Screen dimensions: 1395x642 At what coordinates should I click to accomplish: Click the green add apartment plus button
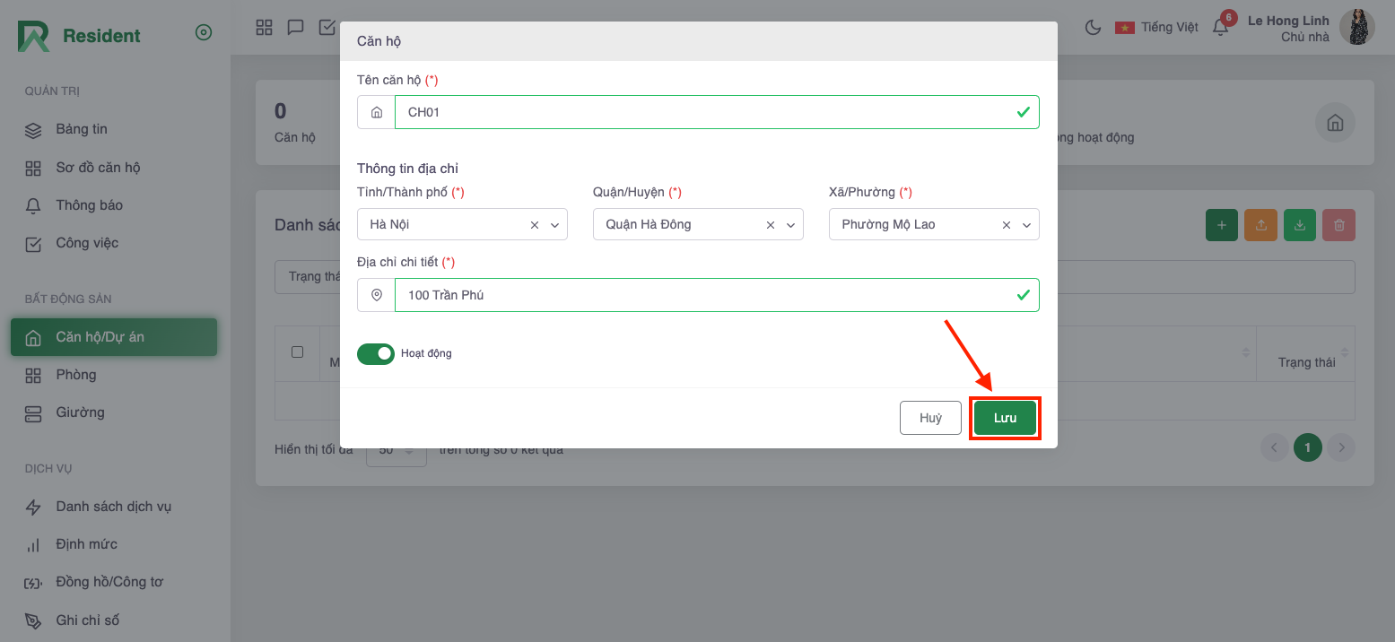[x=1221, y=225]
